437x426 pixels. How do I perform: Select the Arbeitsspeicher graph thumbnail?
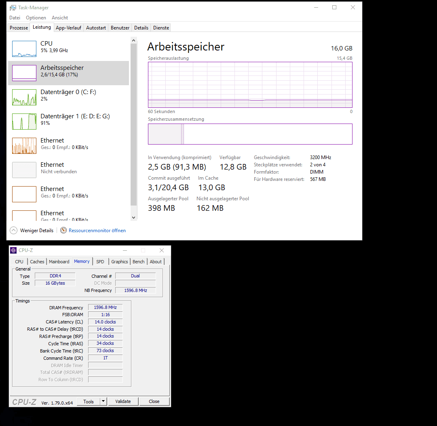tap(24, 73)
